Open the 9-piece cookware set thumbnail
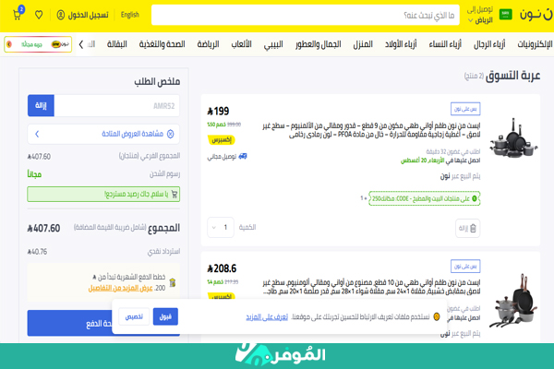The width and height of the screenshot is (554, 369). [x=513, y=138]
